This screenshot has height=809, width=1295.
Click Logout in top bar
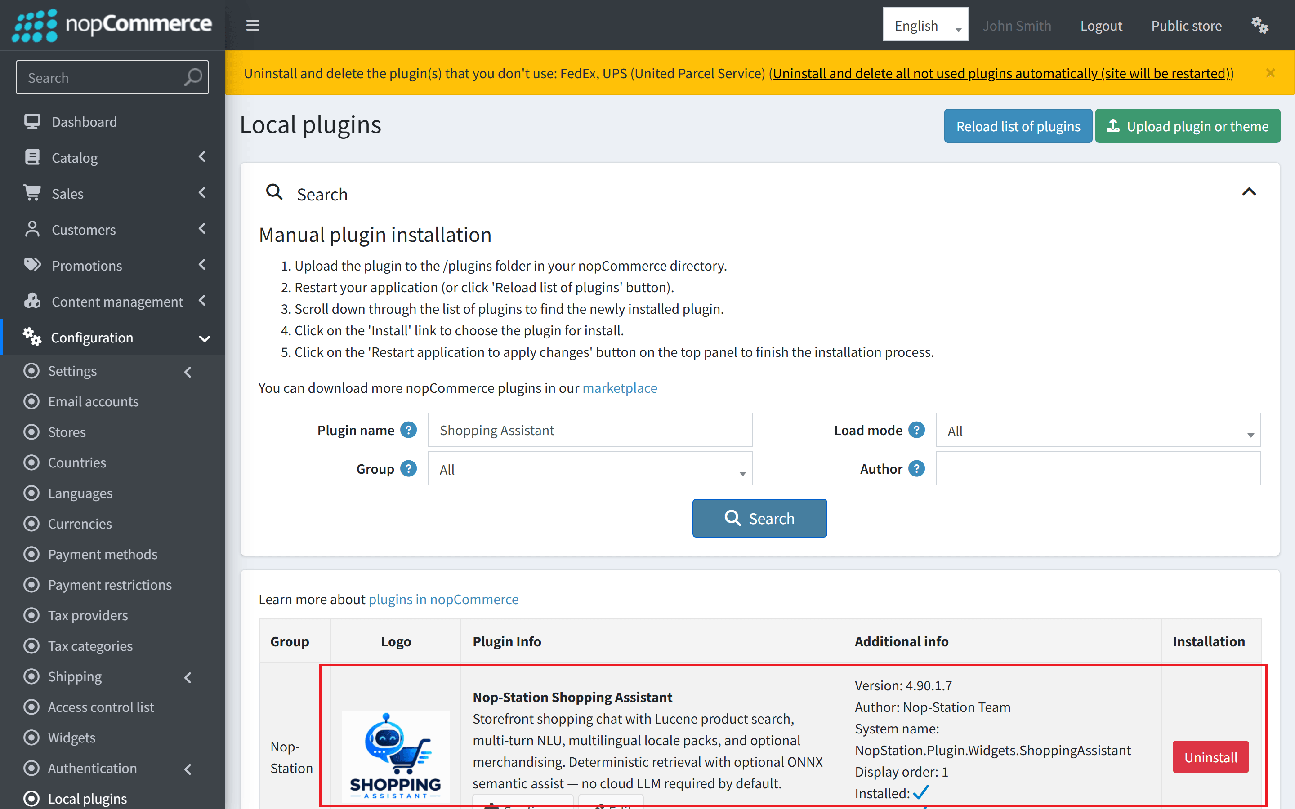1101,25
